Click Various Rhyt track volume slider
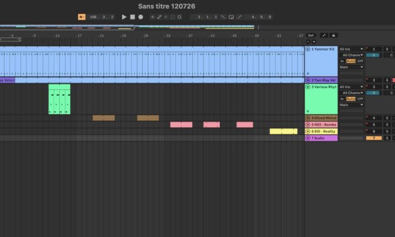The image size is (395, 237). click(374, 93)
